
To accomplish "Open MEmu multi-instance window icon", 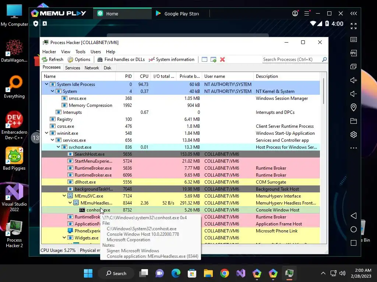I will click(x=353, y=67).
